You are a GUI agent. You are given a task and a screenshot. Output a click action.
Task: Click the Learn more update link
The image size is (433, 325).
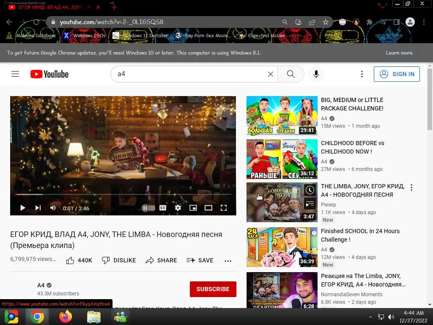(399, 53)
